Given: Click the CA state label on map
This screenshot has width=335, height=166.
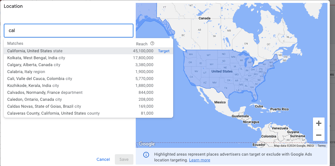Looking at the screenshot, I should [x=191, y=77].
